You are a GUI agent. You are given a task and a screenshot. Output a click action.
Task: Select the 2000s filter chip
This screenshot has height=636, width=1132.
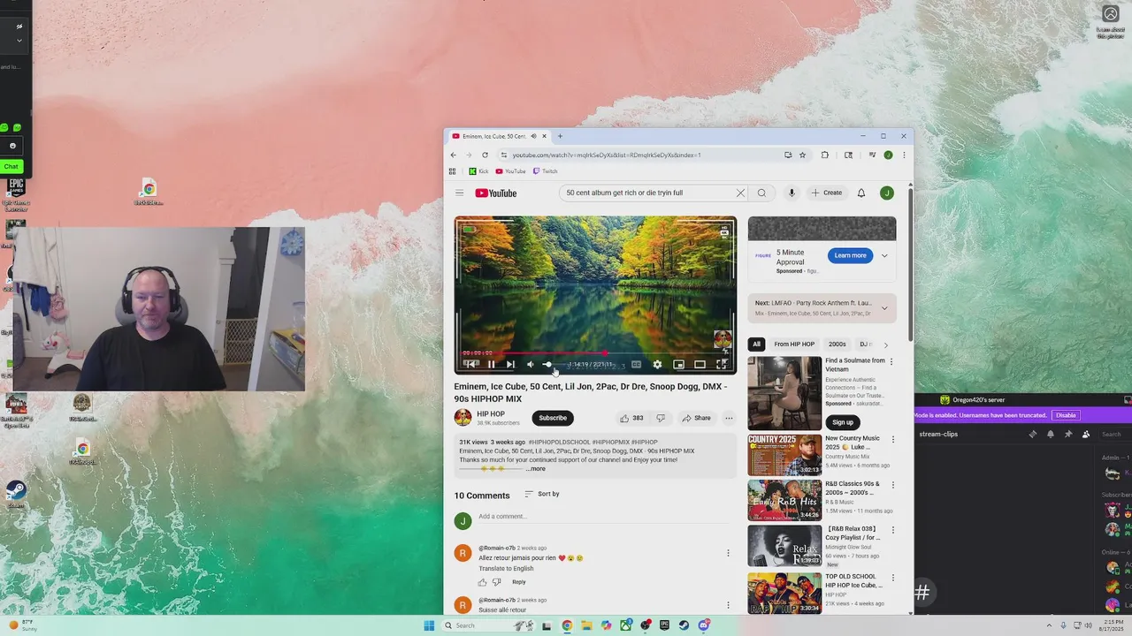837,344
